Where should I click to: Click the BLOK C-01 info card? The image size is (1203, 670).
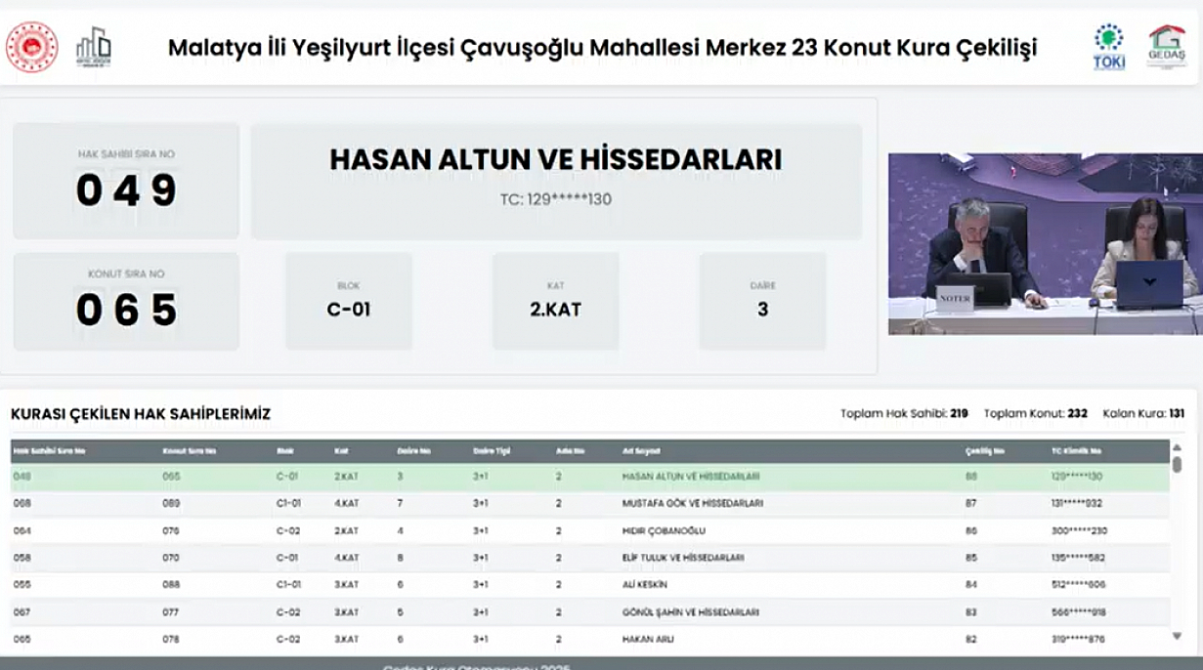348,301
